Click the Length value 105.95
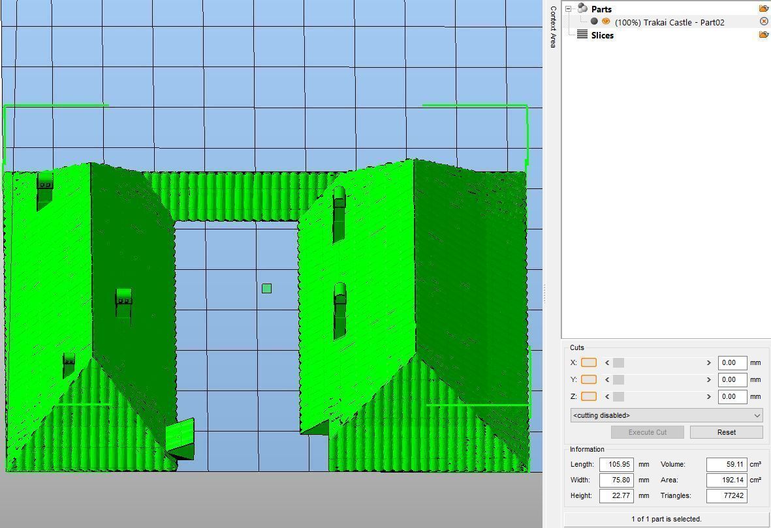Image resolution: width=771 pixels, height=528 pixels. [616, 464]
